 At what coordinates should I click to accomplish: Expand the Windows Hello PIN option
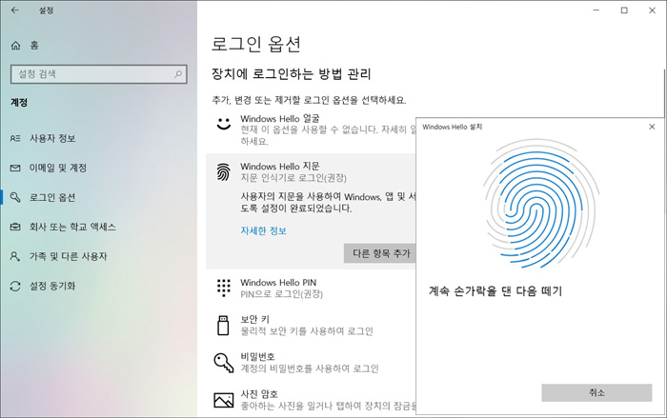click(311, 288)
